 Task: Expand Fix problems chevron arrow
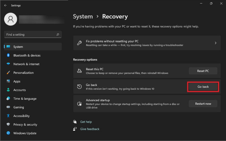[x=216, y=43]
